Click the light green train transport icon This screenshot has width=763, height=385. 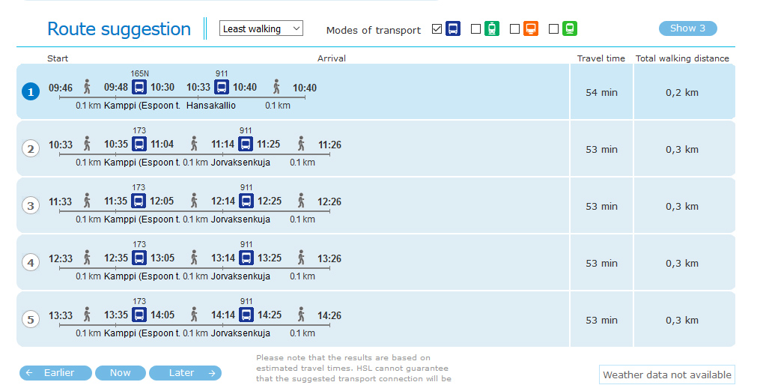[570, 28]
